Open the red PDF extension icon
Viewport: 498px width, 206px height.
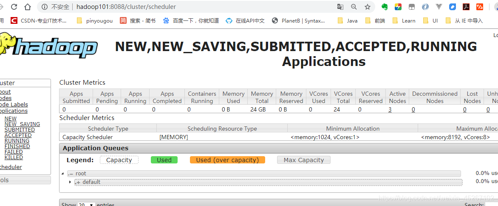coord(466,7)
